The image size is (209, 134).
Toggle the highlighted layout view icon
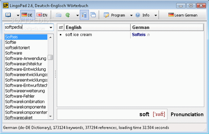84,15
